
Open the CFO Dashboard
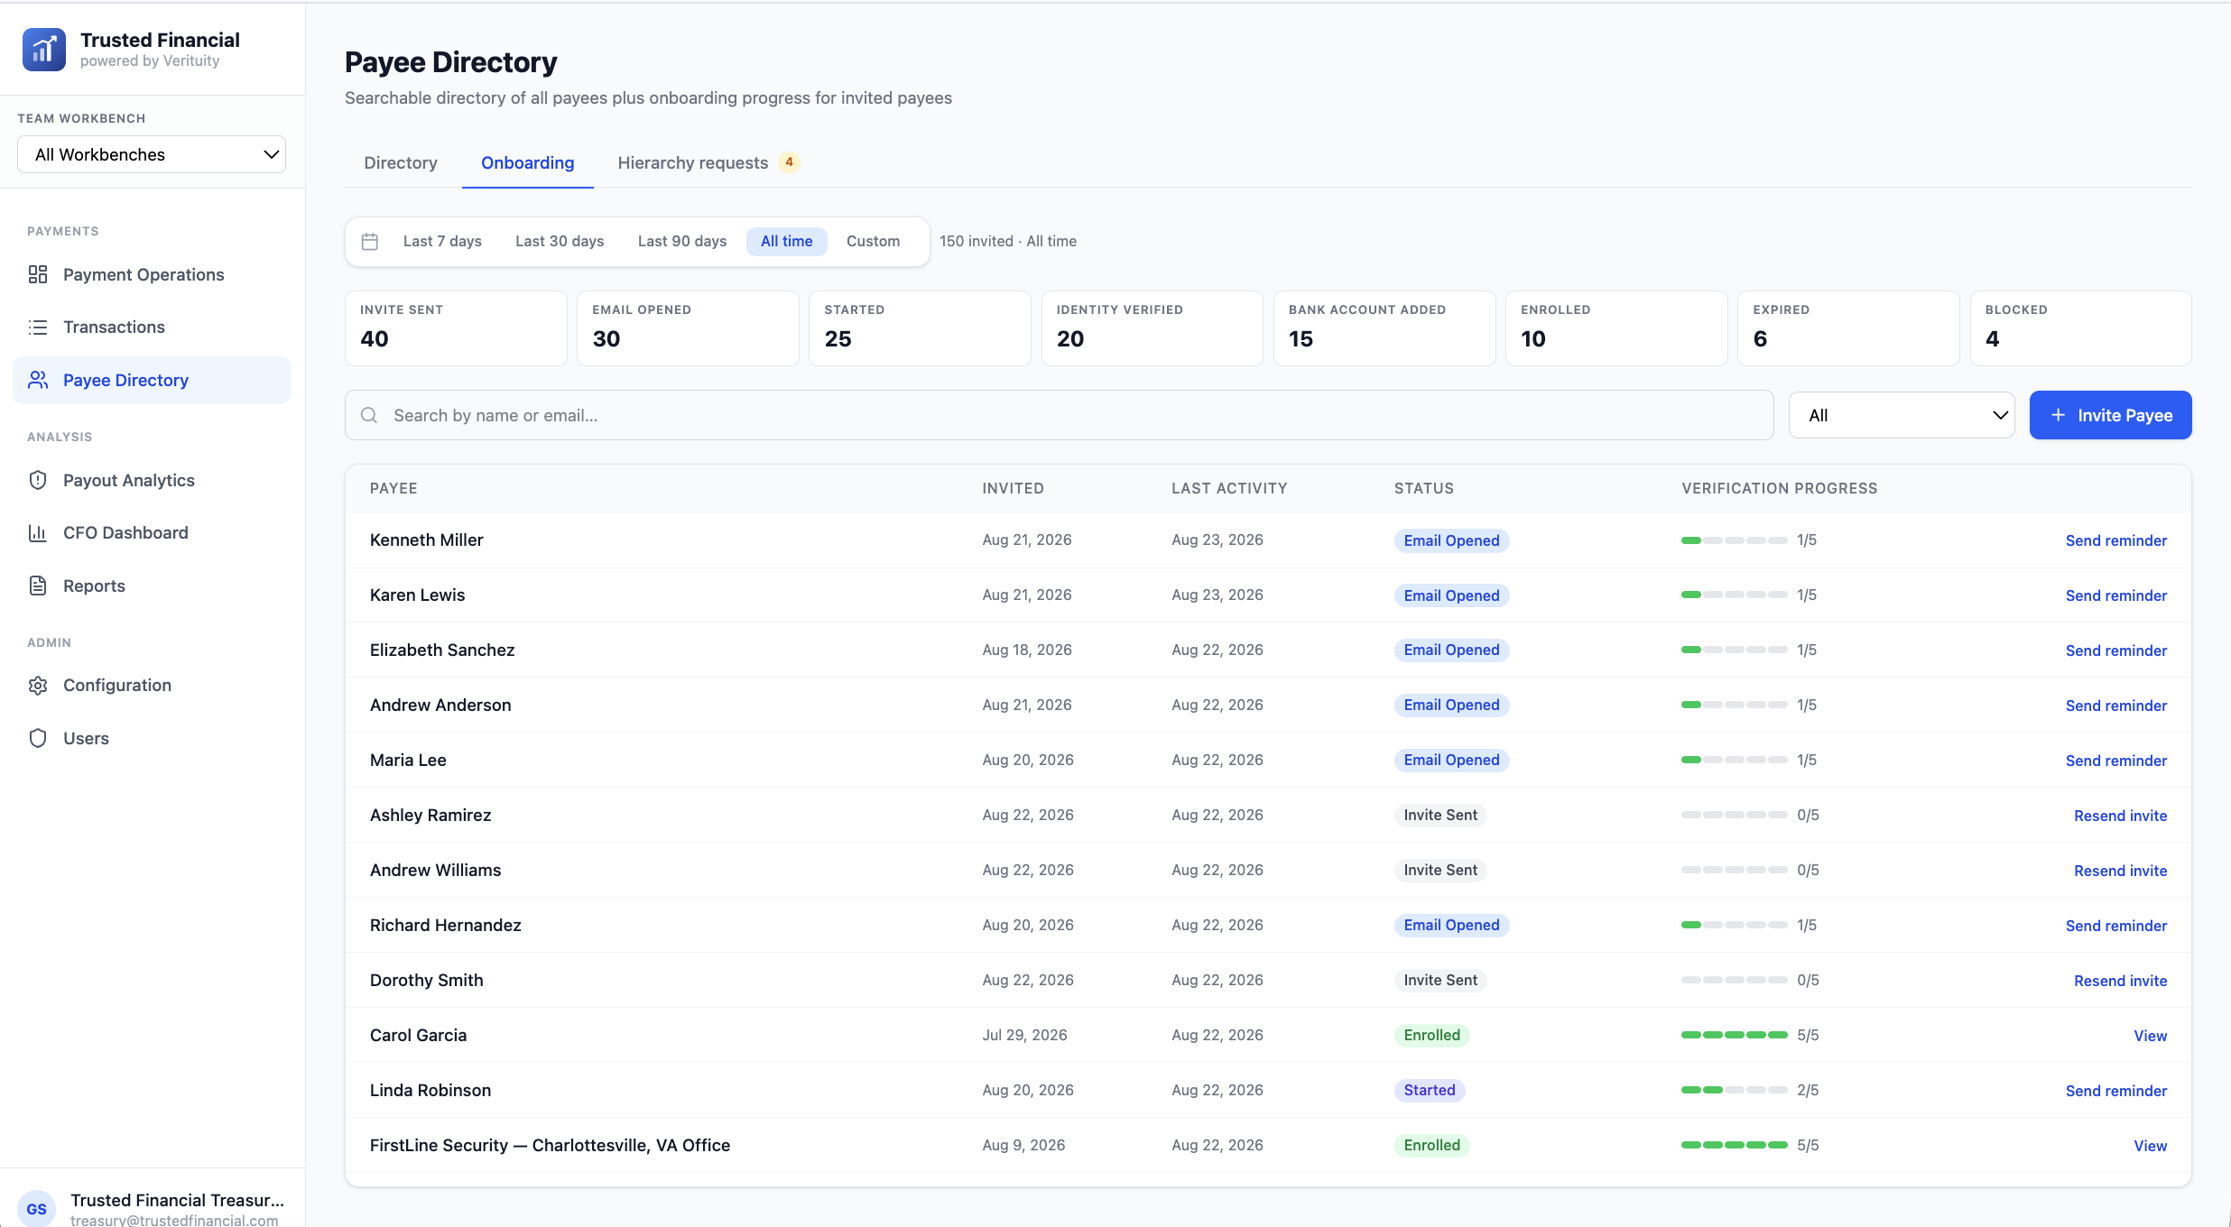coord(152,532)
